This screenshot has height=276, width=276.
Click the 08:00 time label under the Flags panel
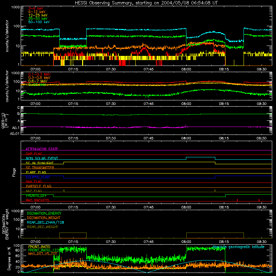point(186,207)
